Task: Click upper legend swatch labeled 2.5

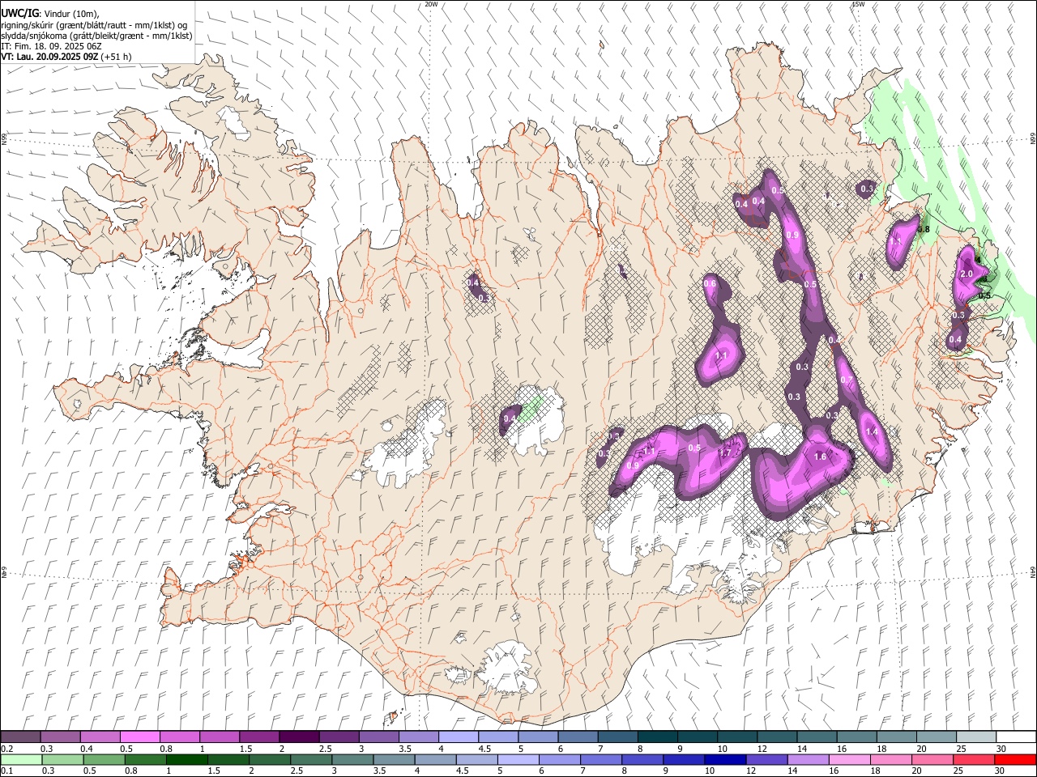Action: pyautogui.click(x=339, y=737)
